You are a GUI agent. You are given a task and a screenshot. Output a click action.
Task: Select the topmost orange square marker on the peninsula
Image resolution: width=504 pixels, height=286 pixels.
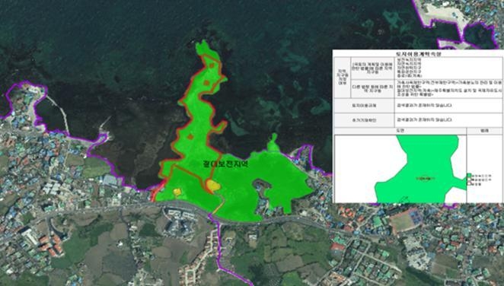tap(212, 65)
